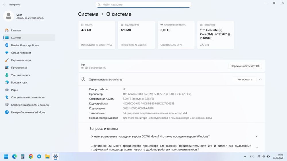Click the search magnifier icon
This screenshot has height=161, width=287.
point(99,5)
